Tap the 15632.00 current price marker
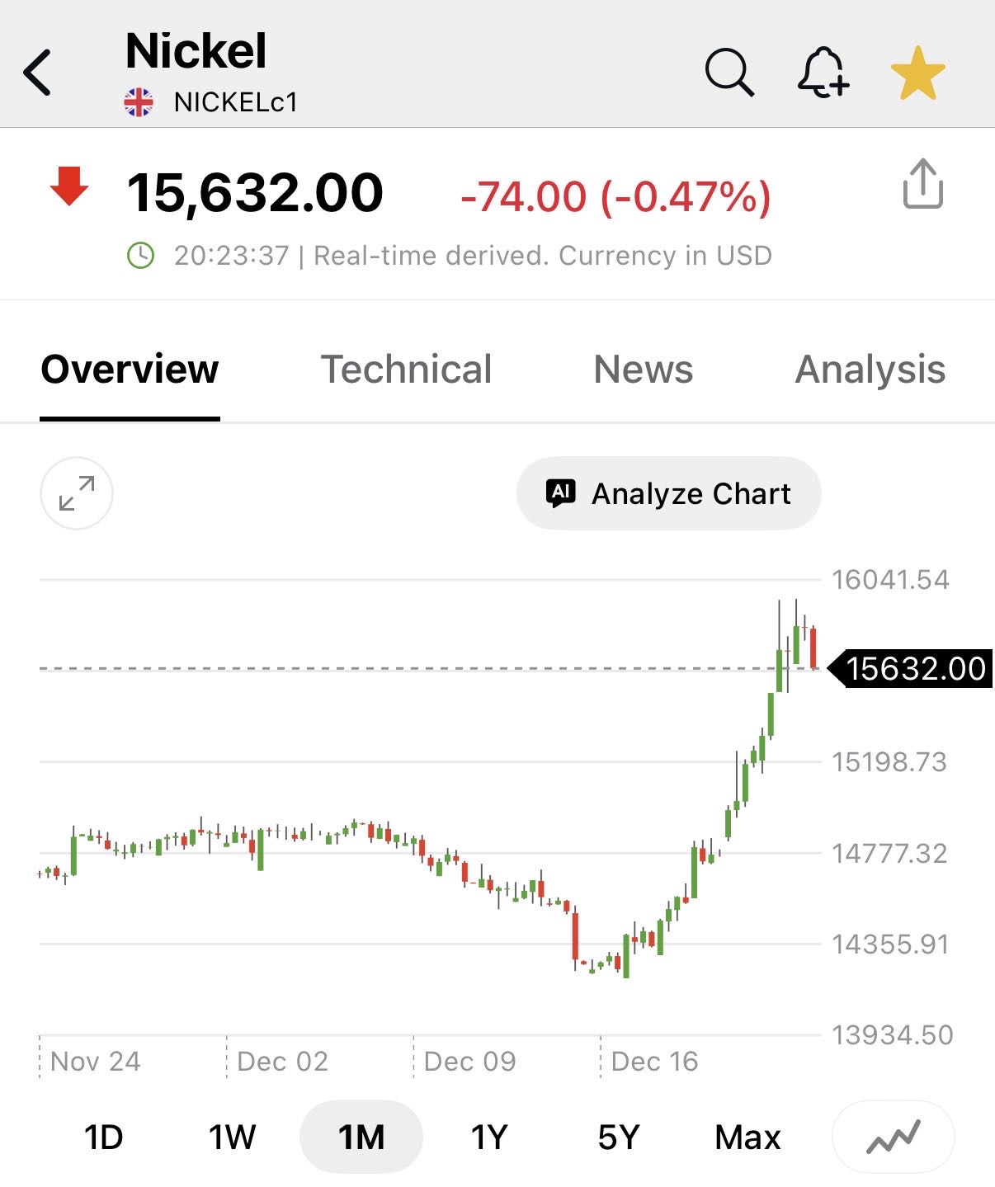The height and width of the screenshot is (1187, 995). [x=914, y=668]
